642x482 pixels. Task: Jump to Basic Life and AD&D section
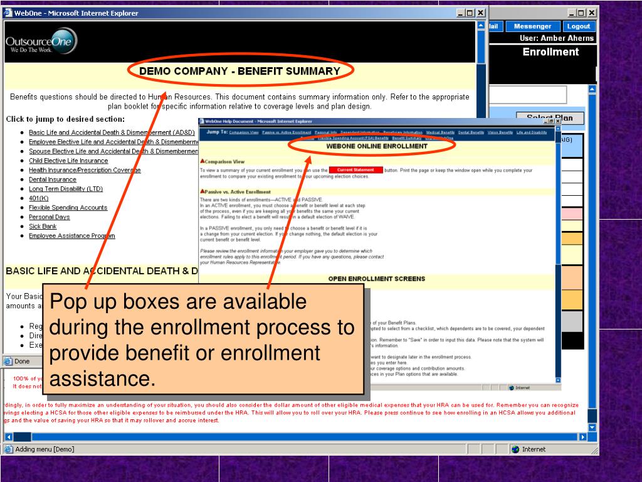(x=112, y=132)
